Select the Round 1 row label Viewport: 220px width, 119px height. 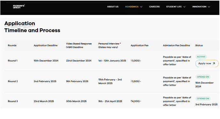(x=13, y=61)
